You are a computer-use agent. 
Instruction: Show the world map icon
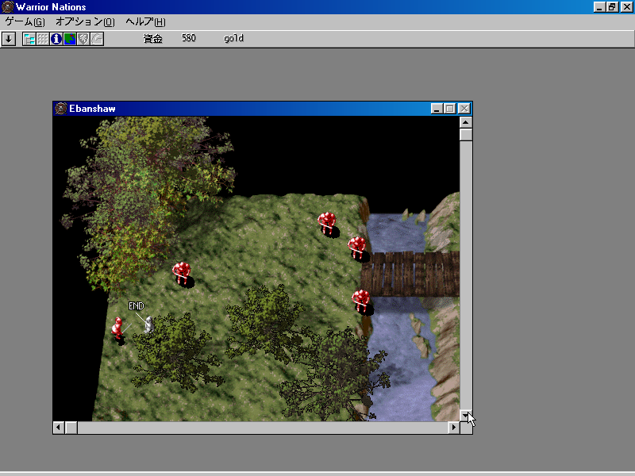point(70,39)
